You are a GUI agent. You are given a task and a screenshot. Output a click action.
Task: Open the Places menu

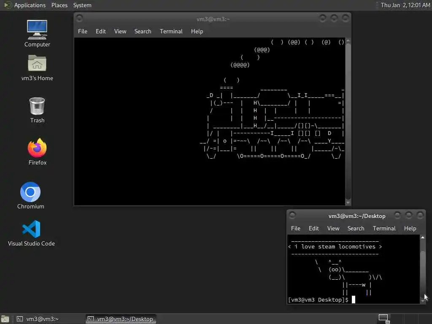[59, 5]
